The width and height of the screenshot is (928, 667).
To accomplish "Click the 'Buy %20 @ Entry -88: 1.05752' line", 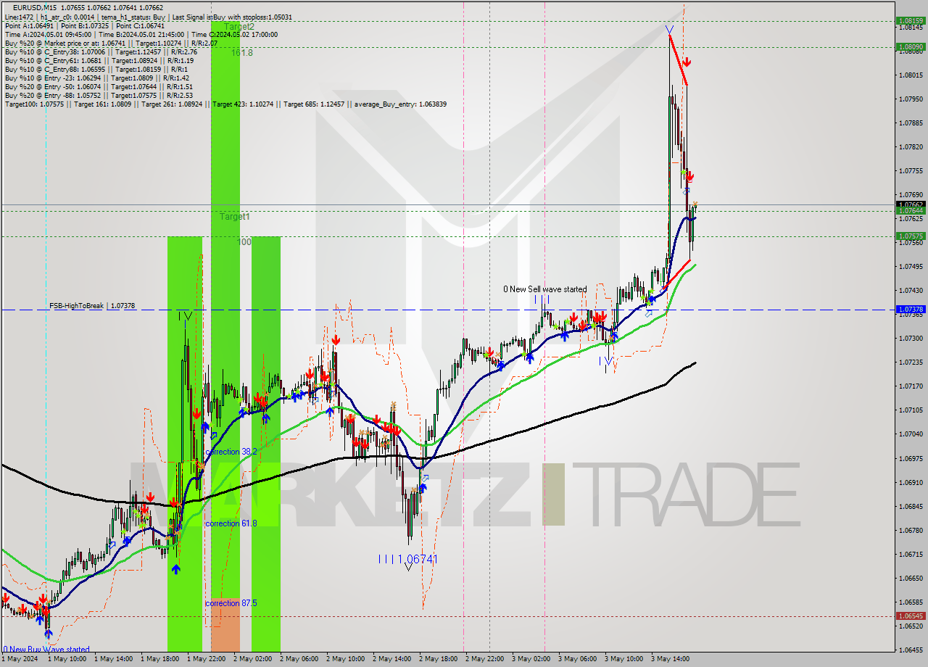I will coord(99,95).
